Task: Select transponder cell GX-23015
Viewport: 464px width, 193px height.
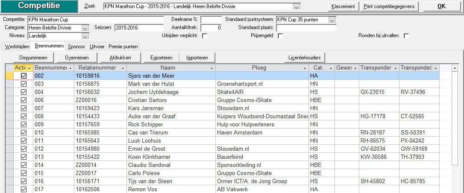Action: coord(379,92)
